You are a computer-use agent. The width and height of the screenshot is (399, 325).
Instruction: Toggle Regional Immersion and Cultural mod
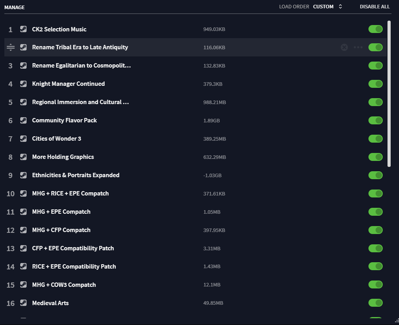coord(375,102)
